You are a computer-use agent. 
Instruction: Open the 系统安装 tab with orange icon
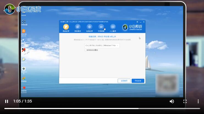click(66, 28)
